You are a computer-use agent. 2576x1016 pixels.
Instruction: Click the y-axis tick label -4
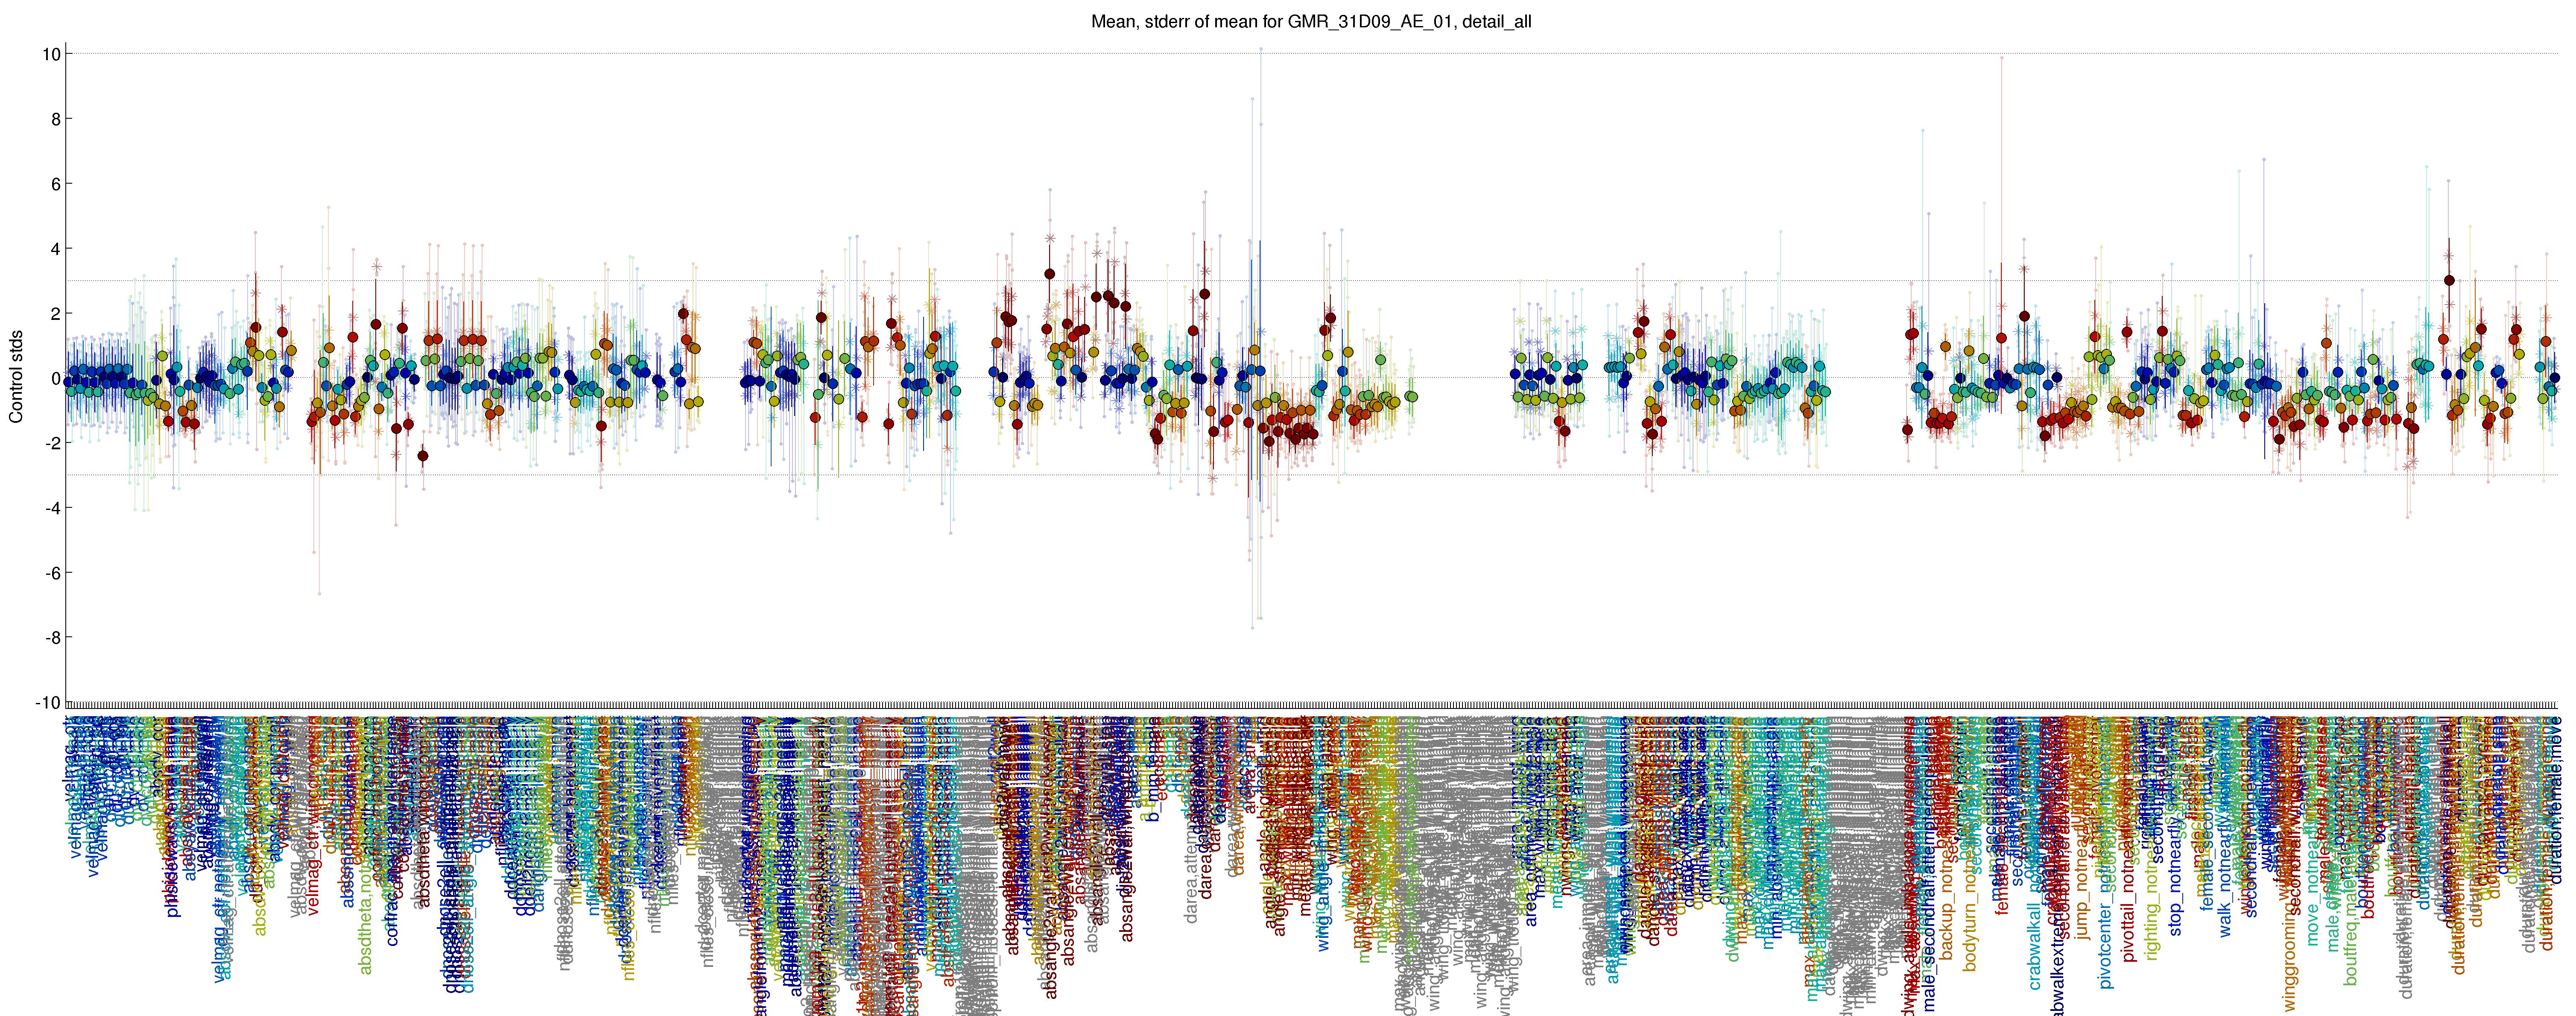pyautogui.click(x=52, y=508)
